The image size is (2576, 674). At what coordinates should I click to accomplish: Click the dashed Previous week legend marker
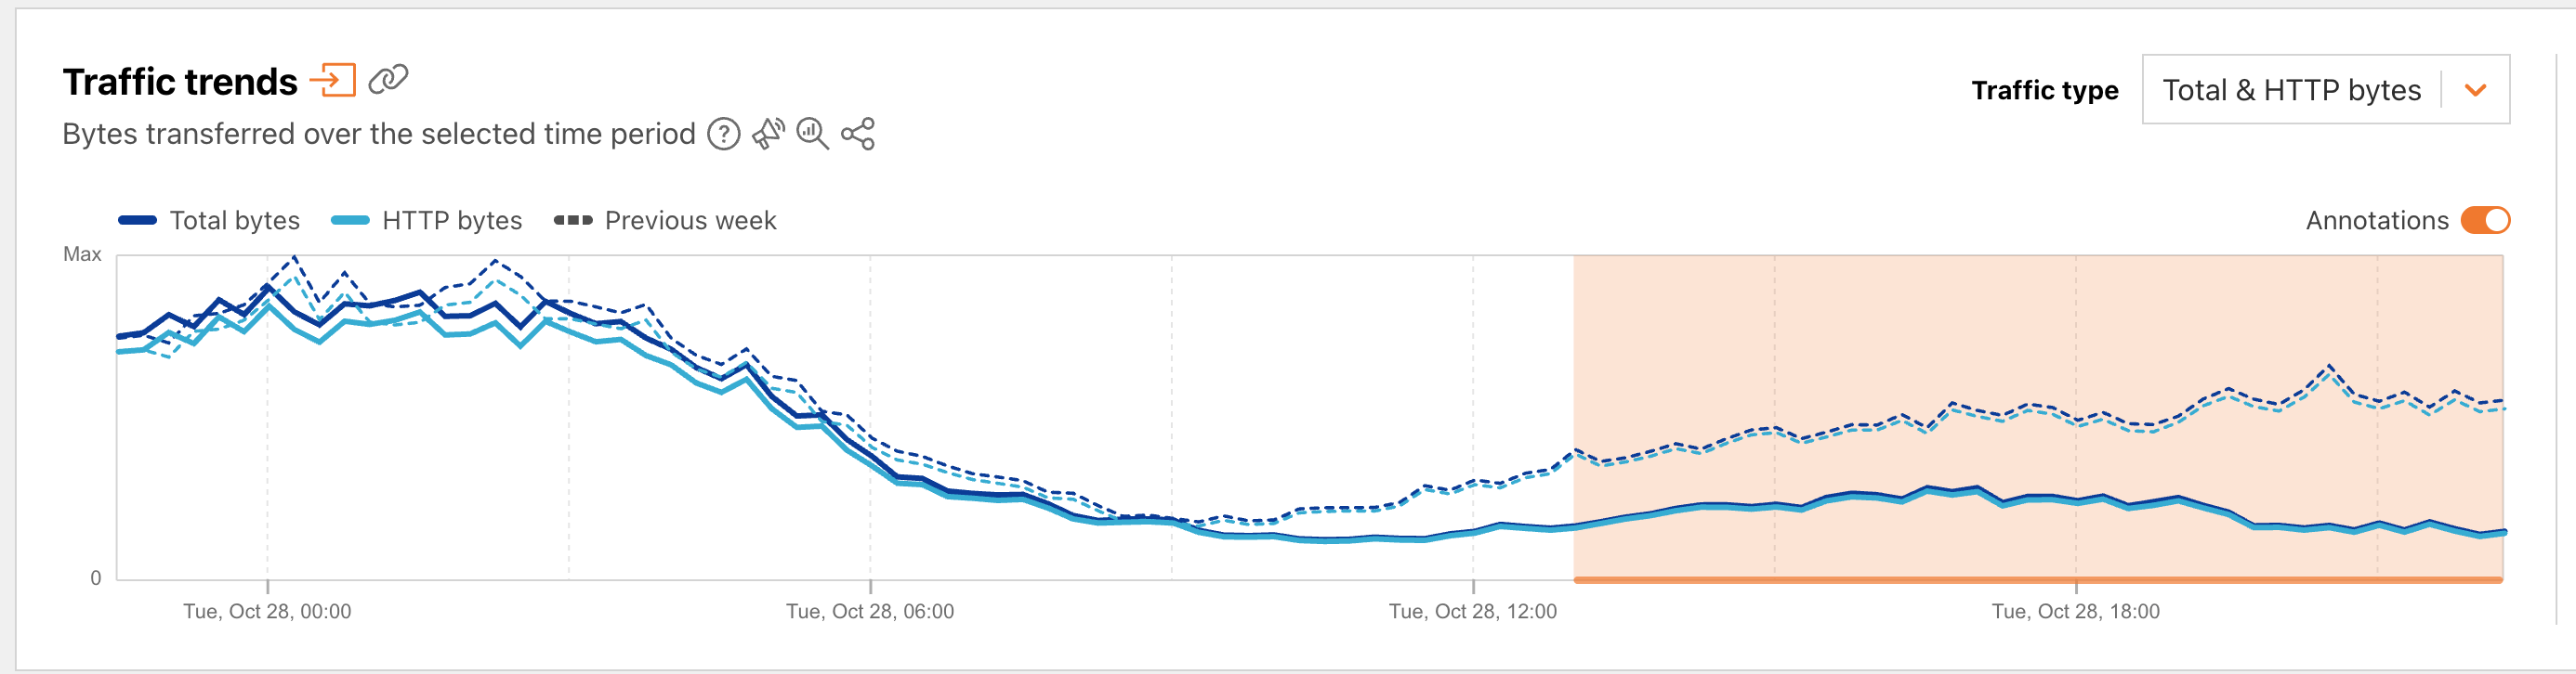tap(573, 221)
